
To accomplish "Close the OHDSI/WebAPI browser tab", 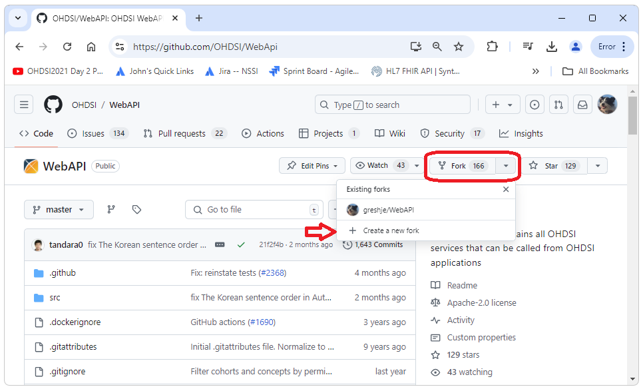I will (x=174, y=18).
